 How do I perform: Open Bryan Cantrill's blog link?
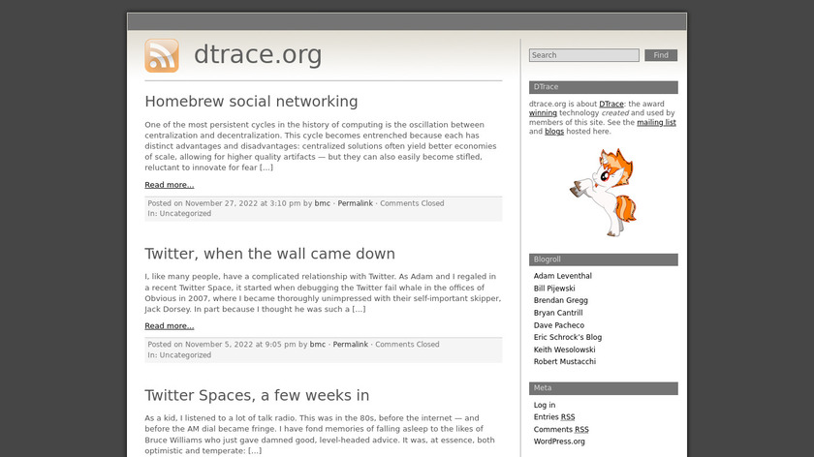(x=558, y=313)
